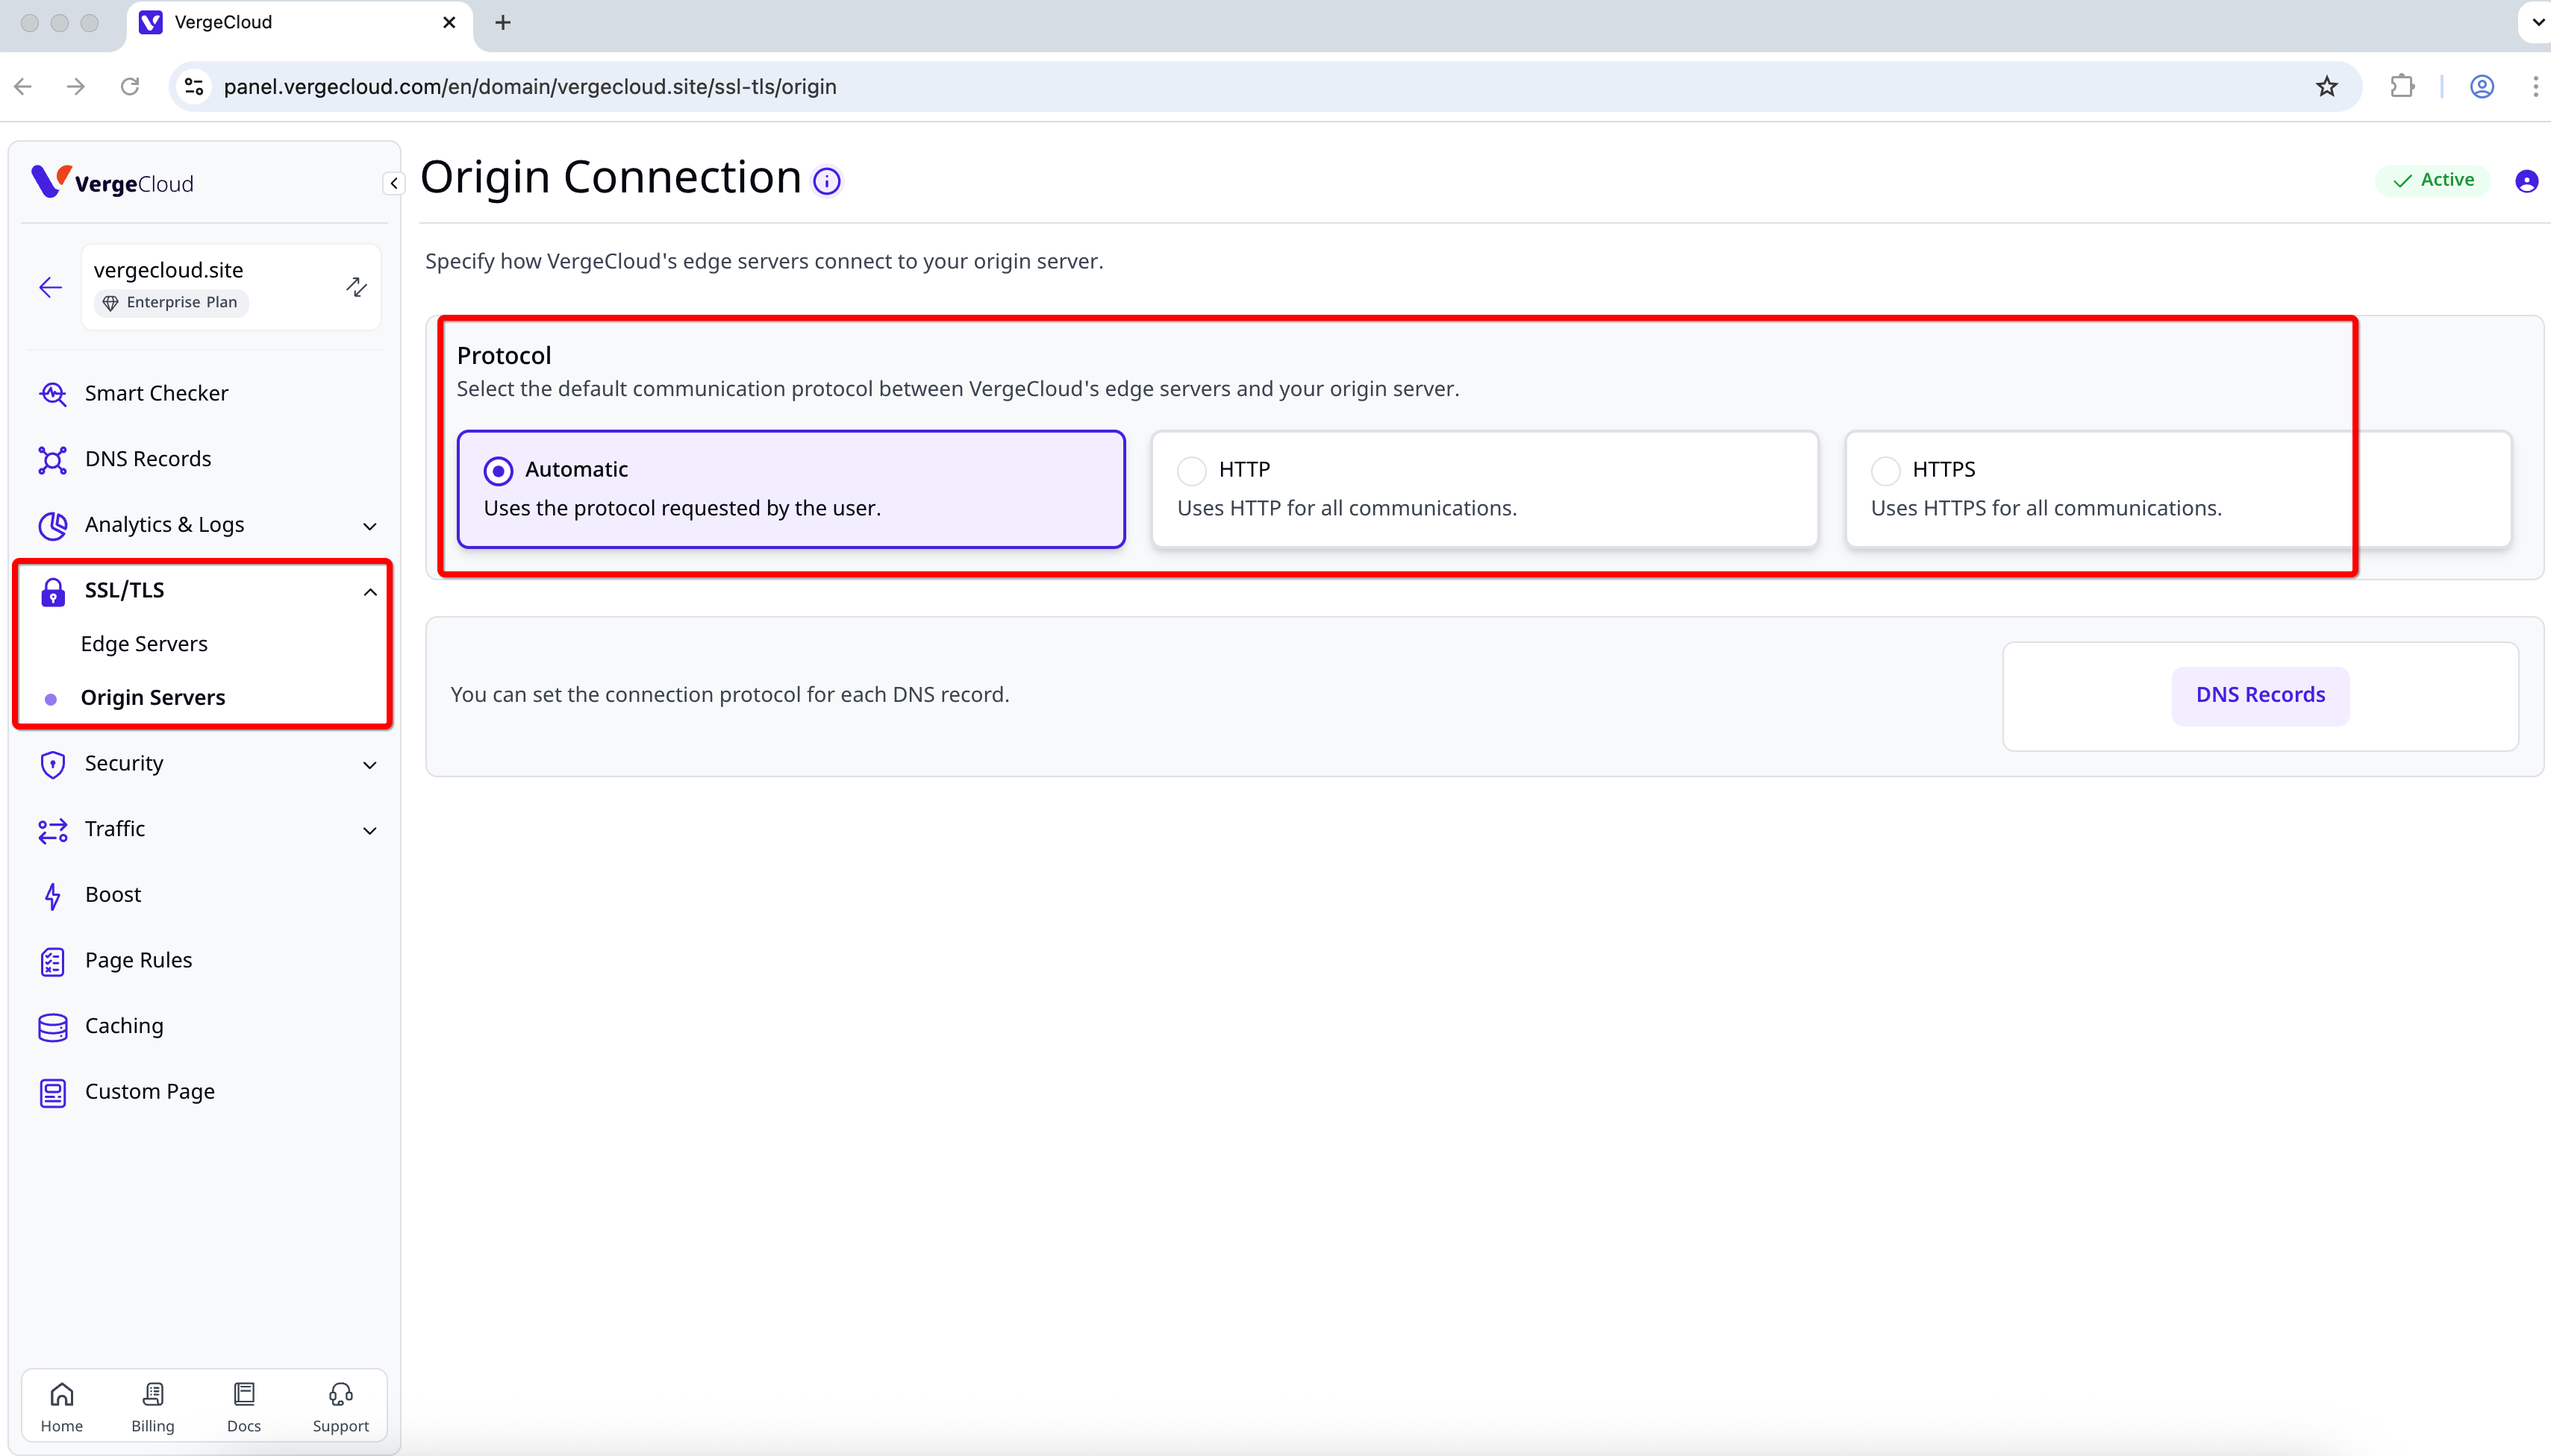Click the VergeCloud logo in sidebar
The image size is (2551, 1456).
[112, 182]
